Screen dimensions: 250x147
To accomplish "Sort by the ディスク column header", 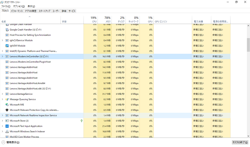I will 118,20.
